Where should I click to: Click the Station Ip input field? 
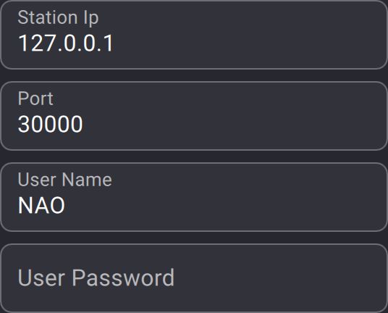tap(194, 35)
